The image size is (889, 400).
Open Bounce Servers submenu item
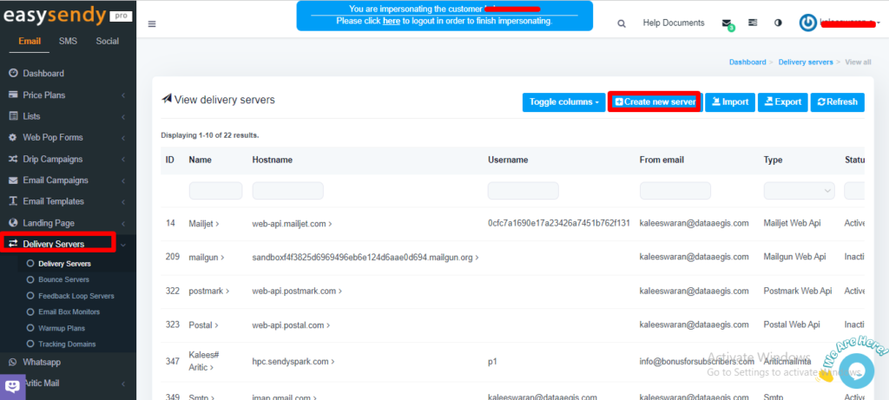[x=63, y=280]
